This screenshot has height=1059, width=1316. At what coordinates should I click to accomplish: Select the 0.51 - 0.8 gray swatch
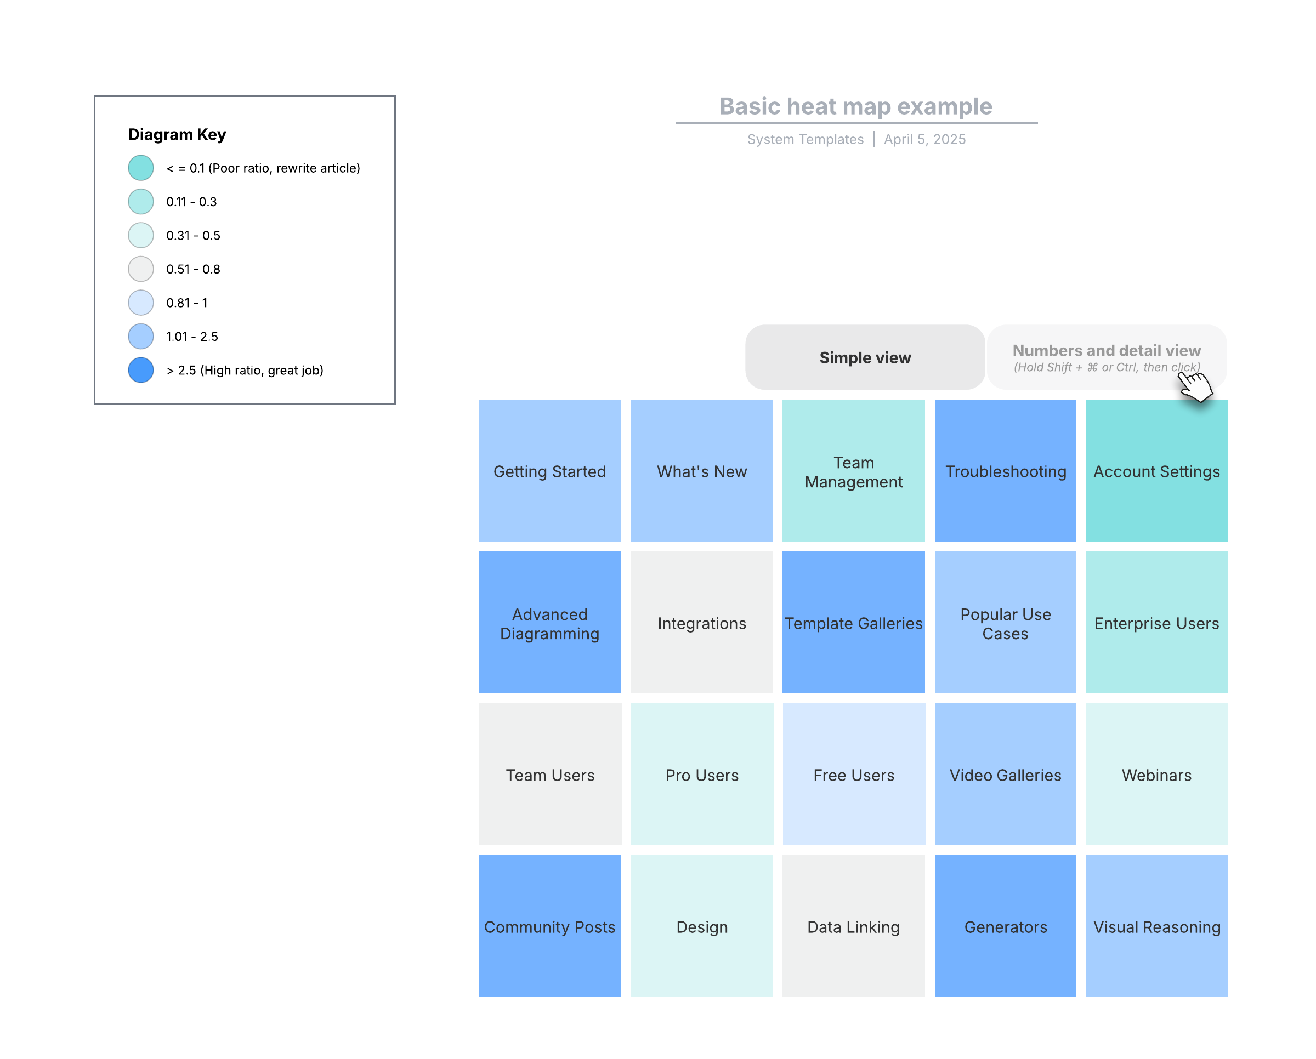(x=141, y=269)
